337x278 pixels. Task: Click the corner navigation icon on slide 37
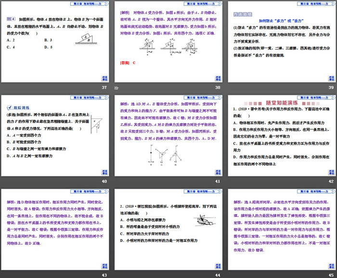[x=104, y=79]
